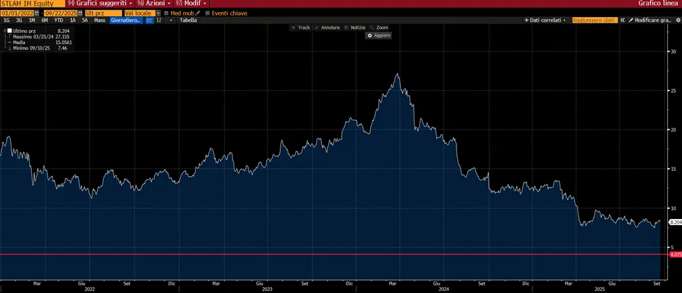Click the Aggiungere dati input field

coord(594,20)
